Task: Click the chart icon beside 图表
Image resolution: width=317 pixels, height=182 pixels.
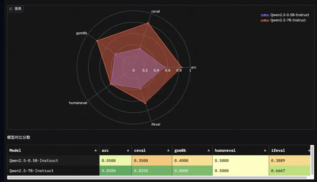Action: coord(11,9)
